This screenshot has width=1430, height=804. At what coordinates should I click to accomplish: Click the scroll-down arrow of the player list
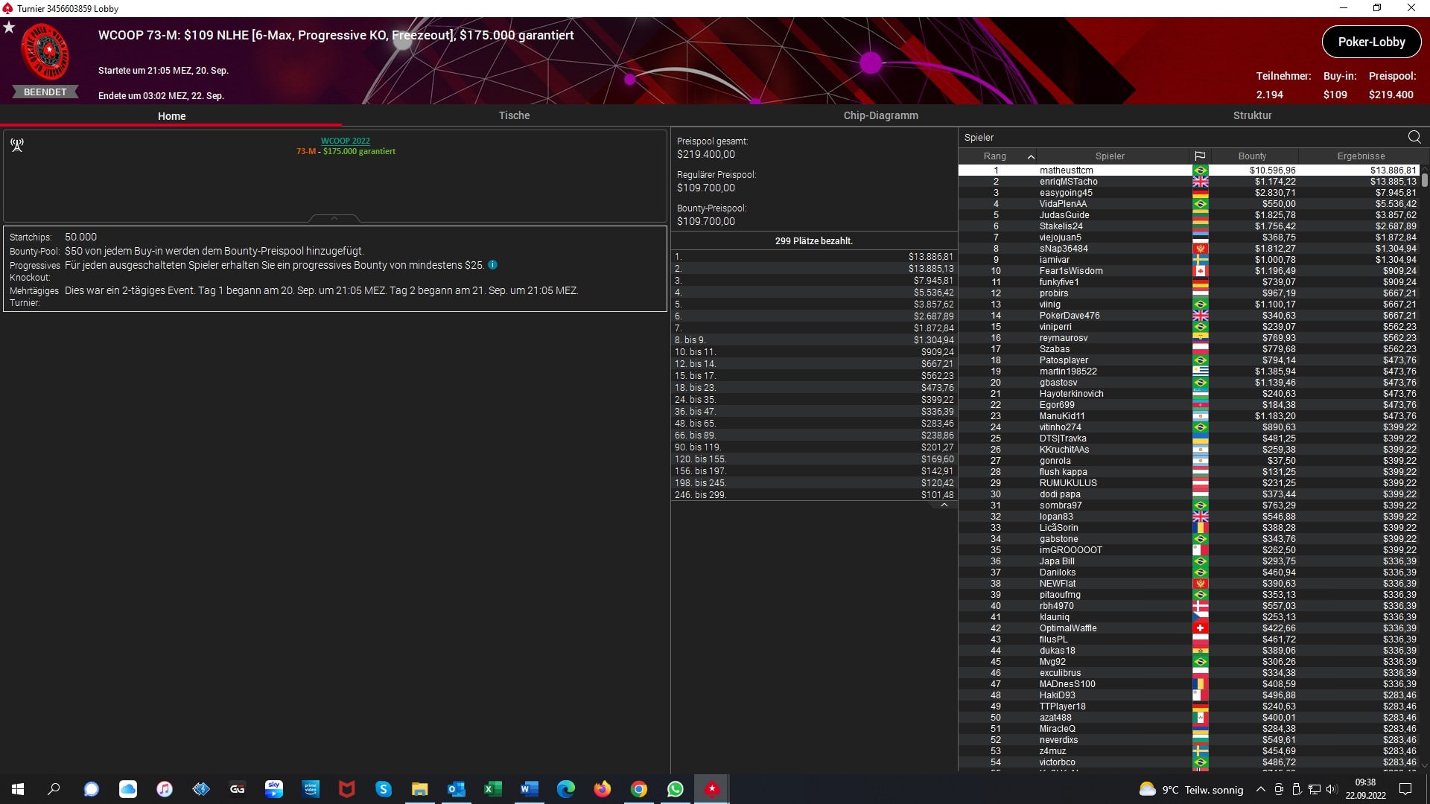(1425, 765)
